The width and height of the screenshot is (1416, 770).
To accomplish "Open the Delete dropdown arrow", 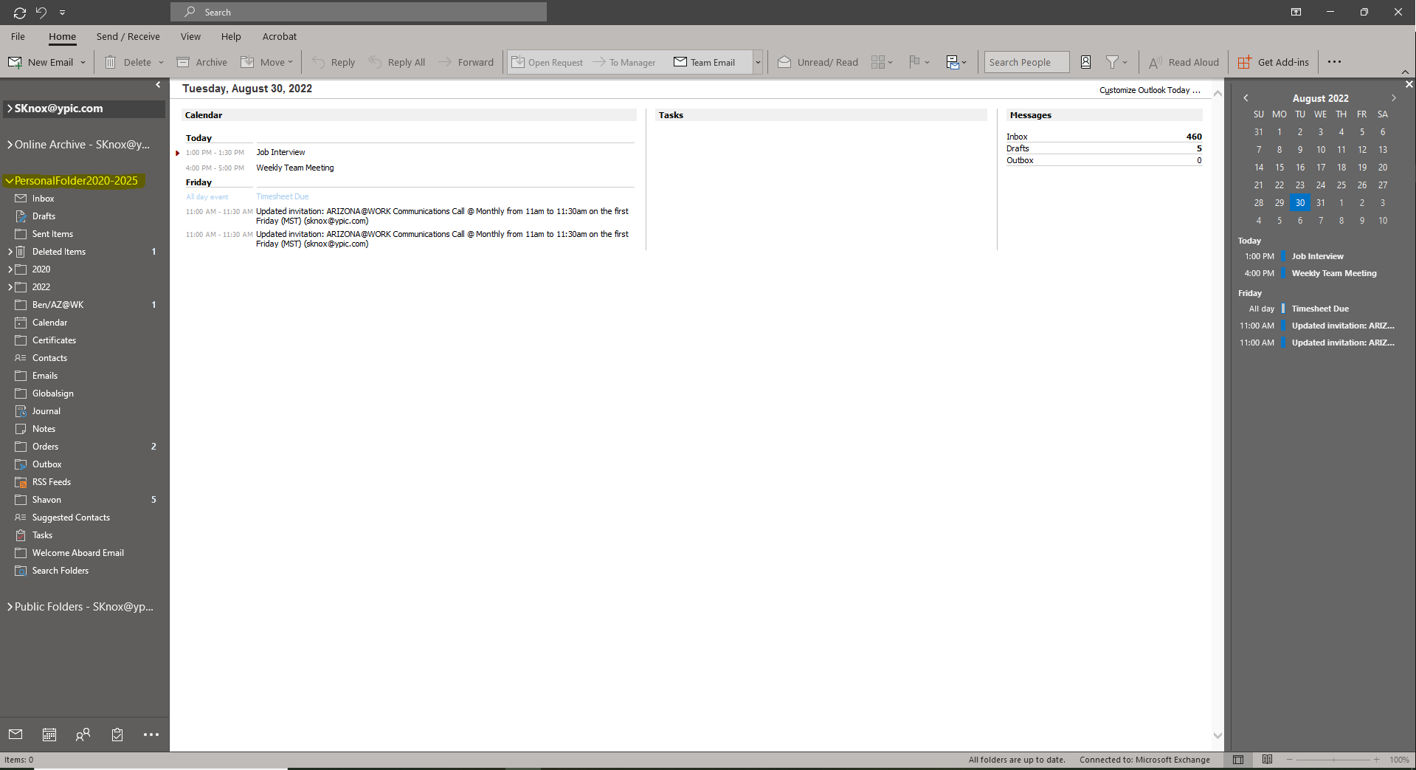I will click(161, 63).
